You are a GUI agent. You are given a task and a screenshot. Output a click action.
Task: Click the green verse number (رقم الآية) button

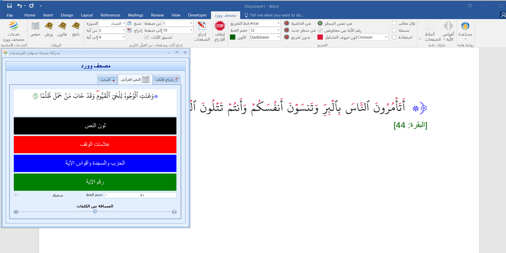coord(95,182)
